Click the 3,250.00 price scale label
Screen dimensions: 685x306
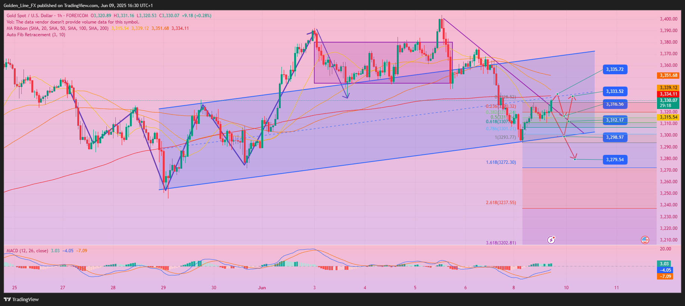point(669,193)
